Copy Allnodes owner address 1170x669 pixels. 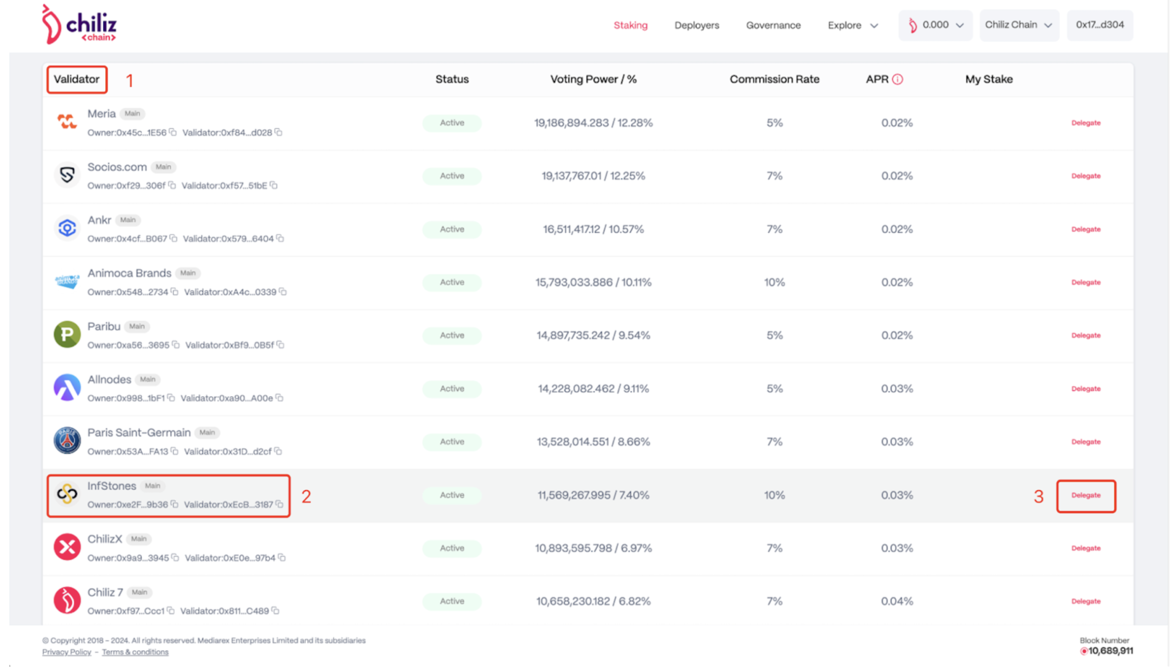(x=171, y=398)
